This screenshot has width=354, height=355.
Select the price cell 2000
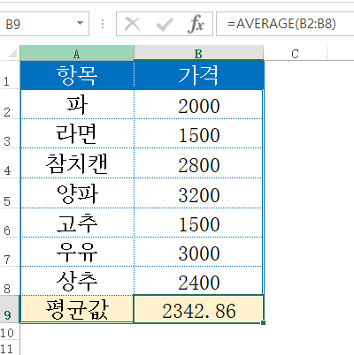pos(198,104)
